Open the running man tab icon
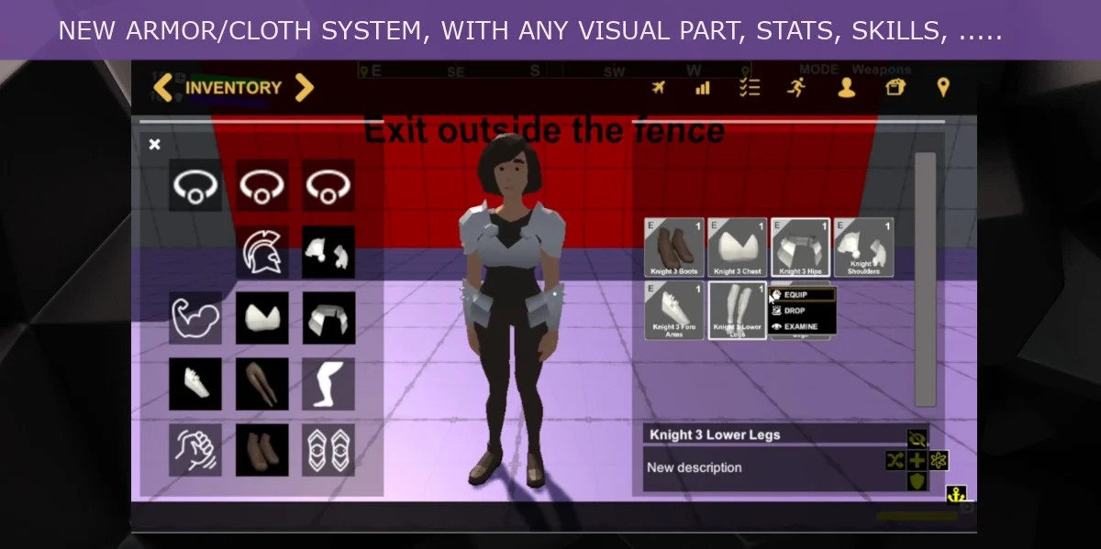1101x549 pixels. [x=796, y=87]
